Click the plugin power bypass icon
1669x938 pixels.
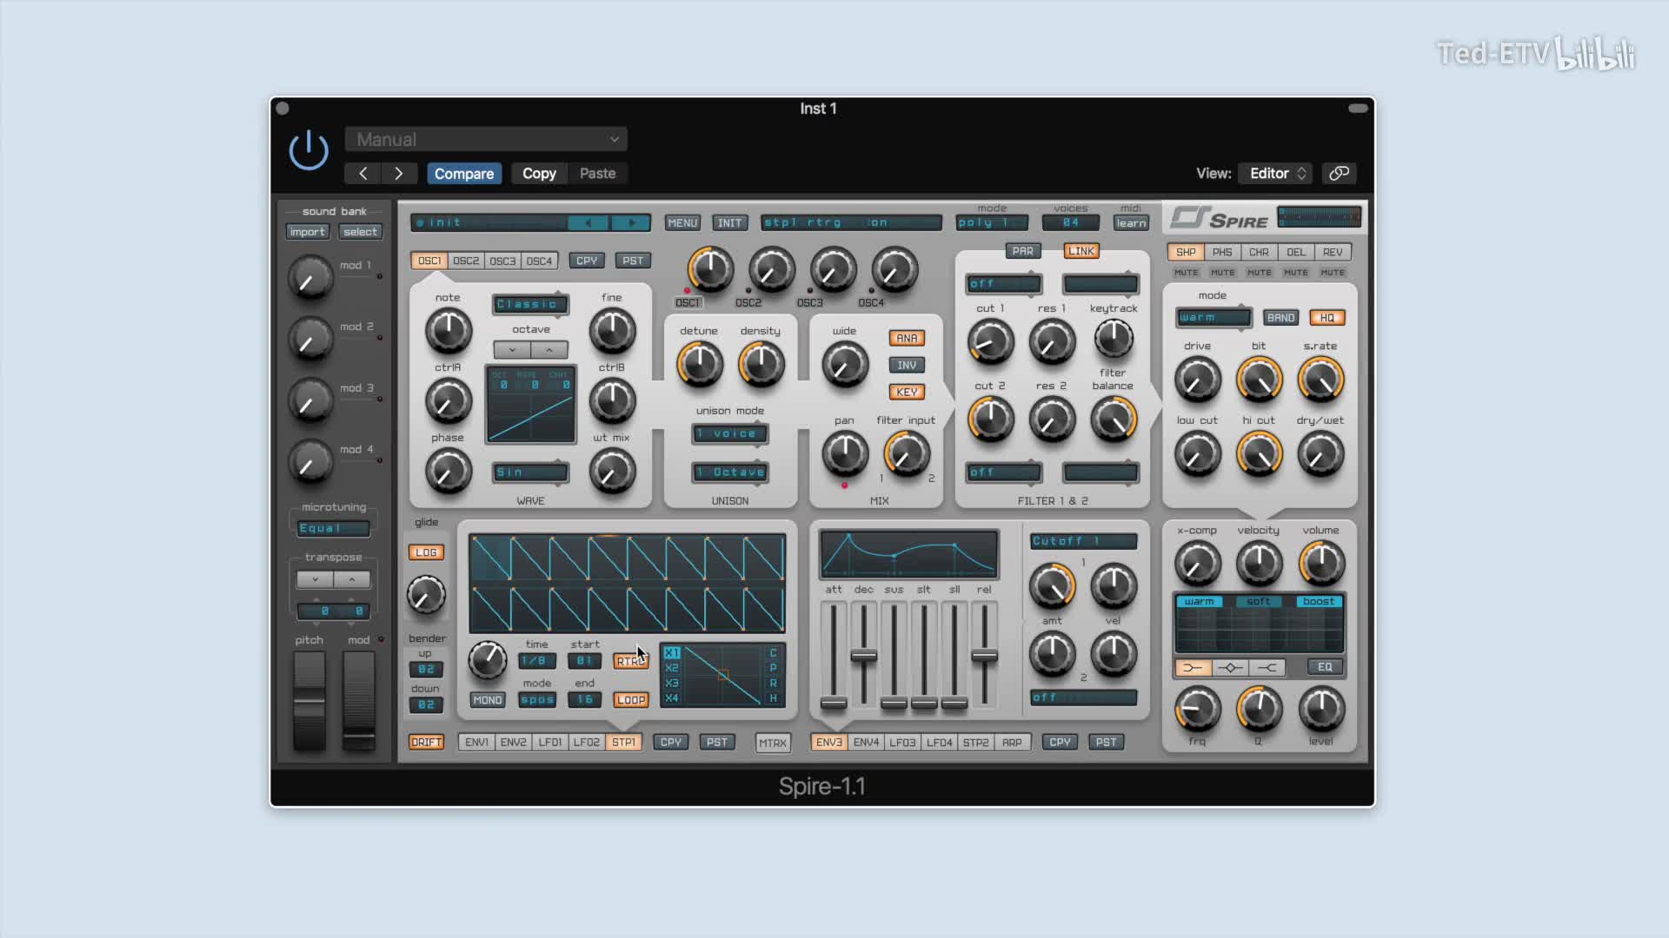click(309, 150)
